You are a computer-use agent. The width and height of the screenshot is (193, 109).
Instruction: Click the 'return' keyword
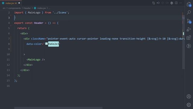pyautogui.click(x=22, y=28)
